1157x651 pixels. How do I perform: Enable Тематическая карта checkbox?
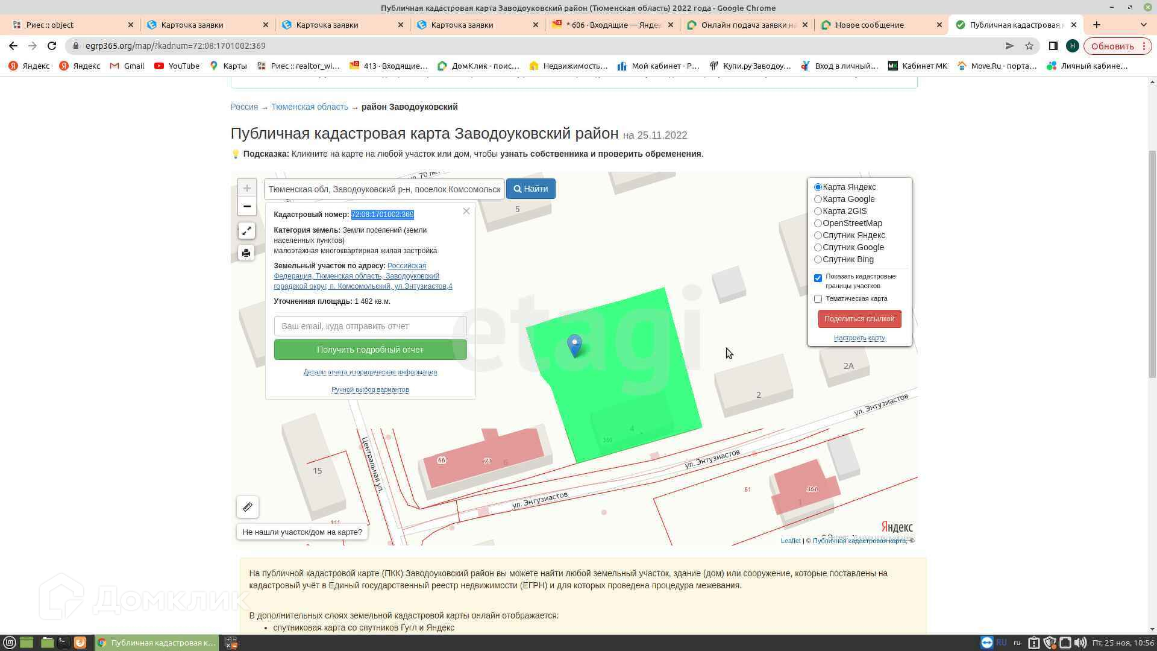[818, 298]
